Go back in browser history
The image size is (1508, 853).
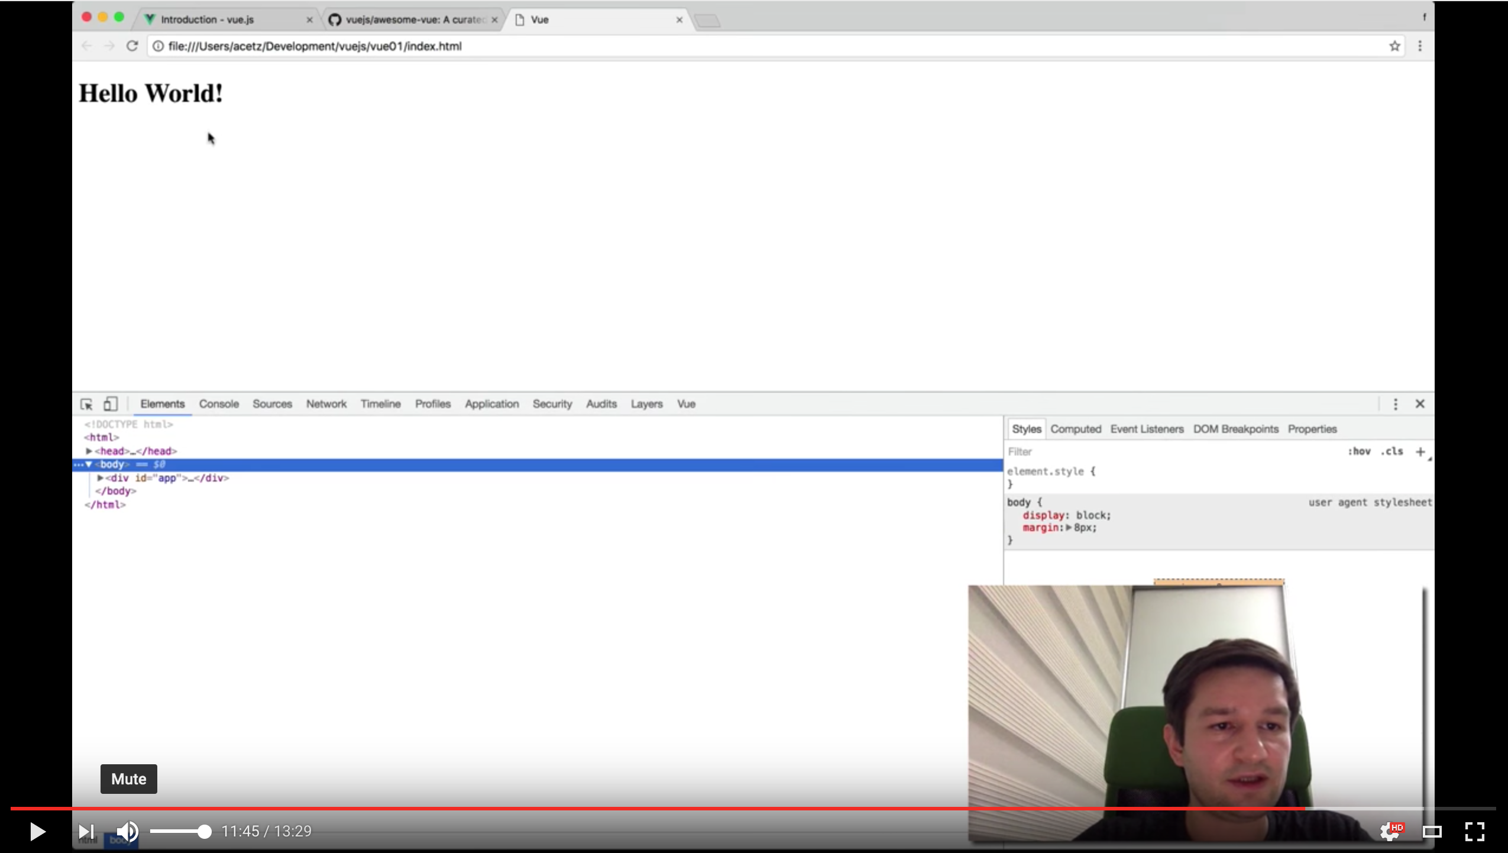(x=86, y=46)
